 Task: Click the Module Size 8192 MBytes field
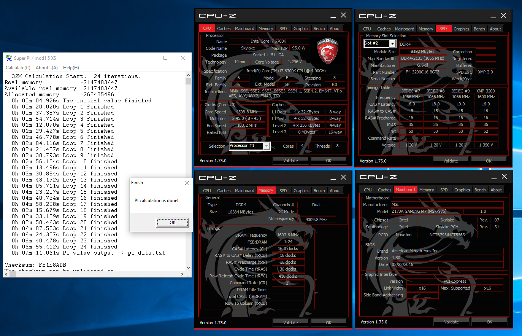(x=422, y=51)
